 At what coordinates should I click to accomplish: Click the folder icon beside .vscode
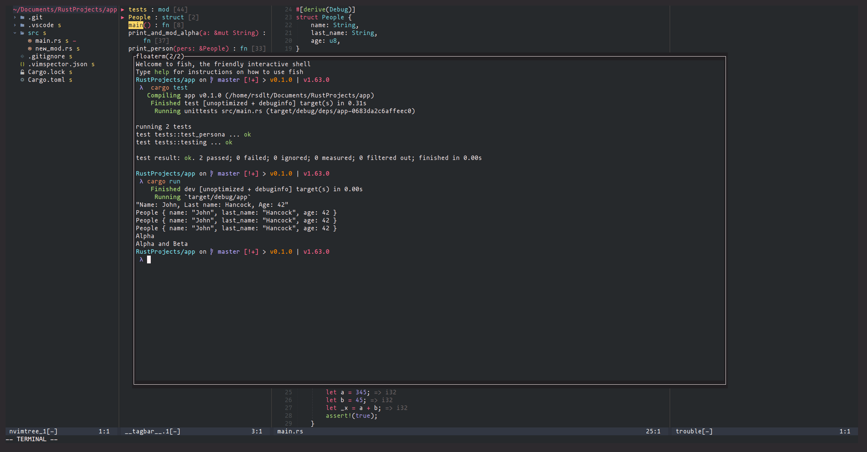pyautogui.click(x=22, y=25)
